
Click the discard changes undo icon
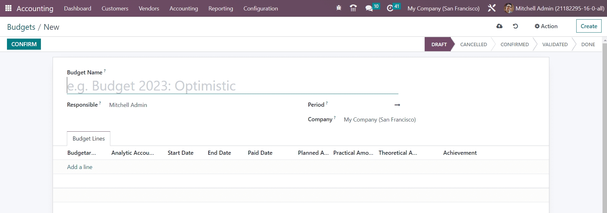[515, 26]
